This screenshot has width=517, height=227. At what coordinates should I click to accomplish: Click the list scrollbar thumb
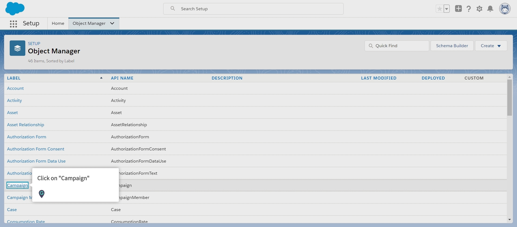click(509, 98)
